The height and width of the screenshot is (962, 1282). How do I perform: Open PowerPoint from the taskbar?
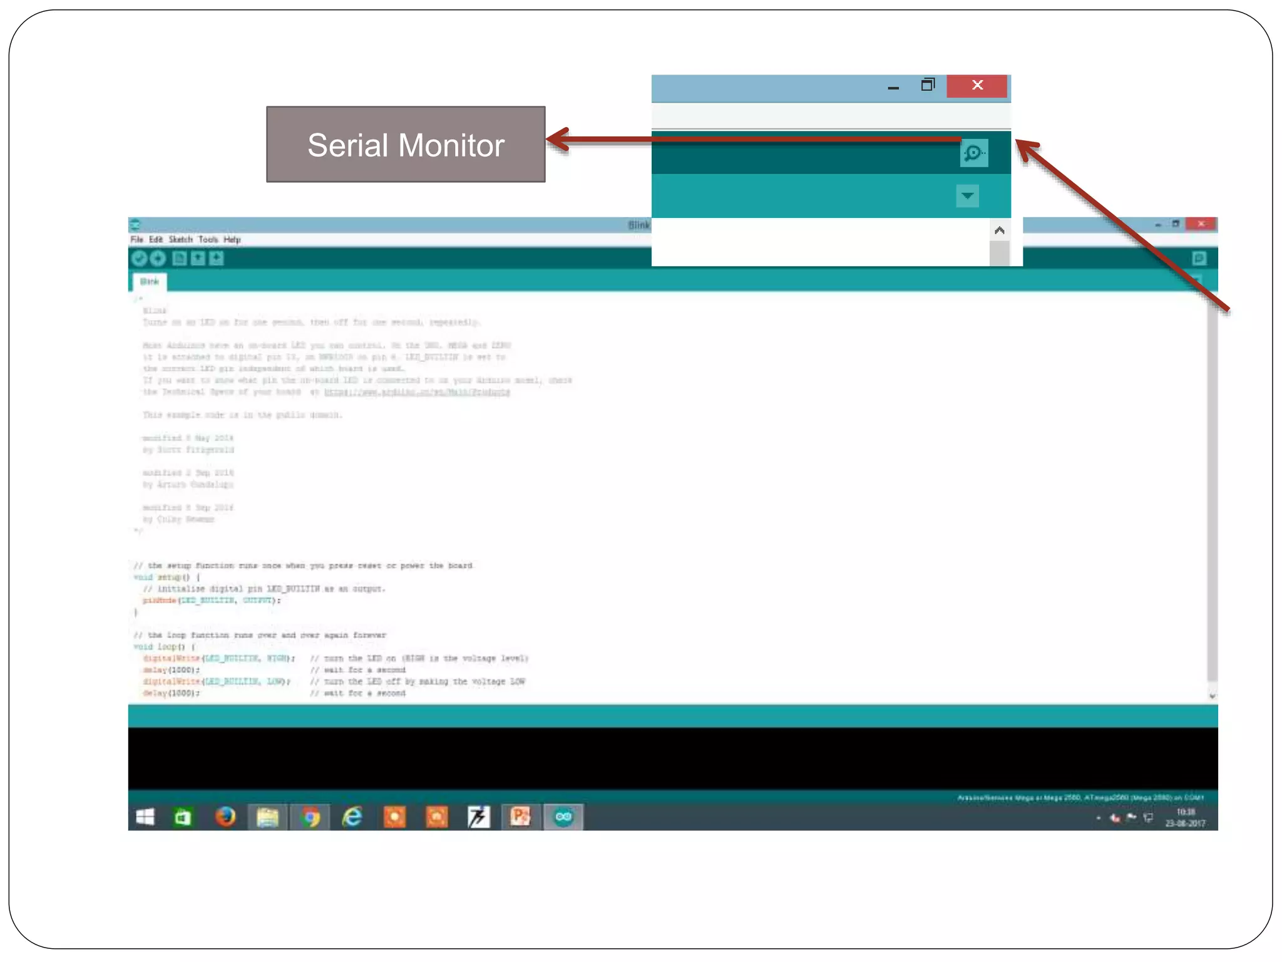coord(520,817)
